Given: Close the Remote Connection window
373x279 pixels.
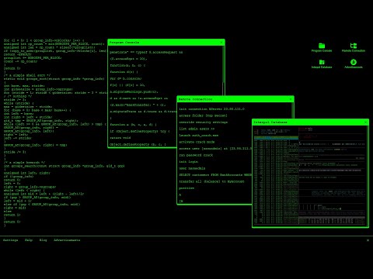Looking at the screenshot, I should (291, 99).
